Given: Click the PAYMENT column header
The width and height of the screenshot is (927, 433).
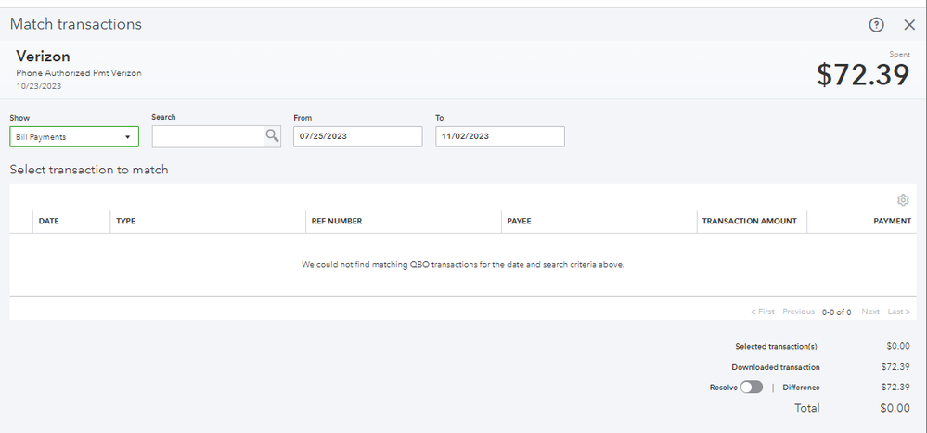Looking at the screenshot, I should pos(892,221).
